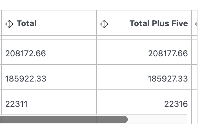This screenshot has height=134, width=200.
Task: Click the divider right of the Total Plus Five header
Action: pos(191,23)
